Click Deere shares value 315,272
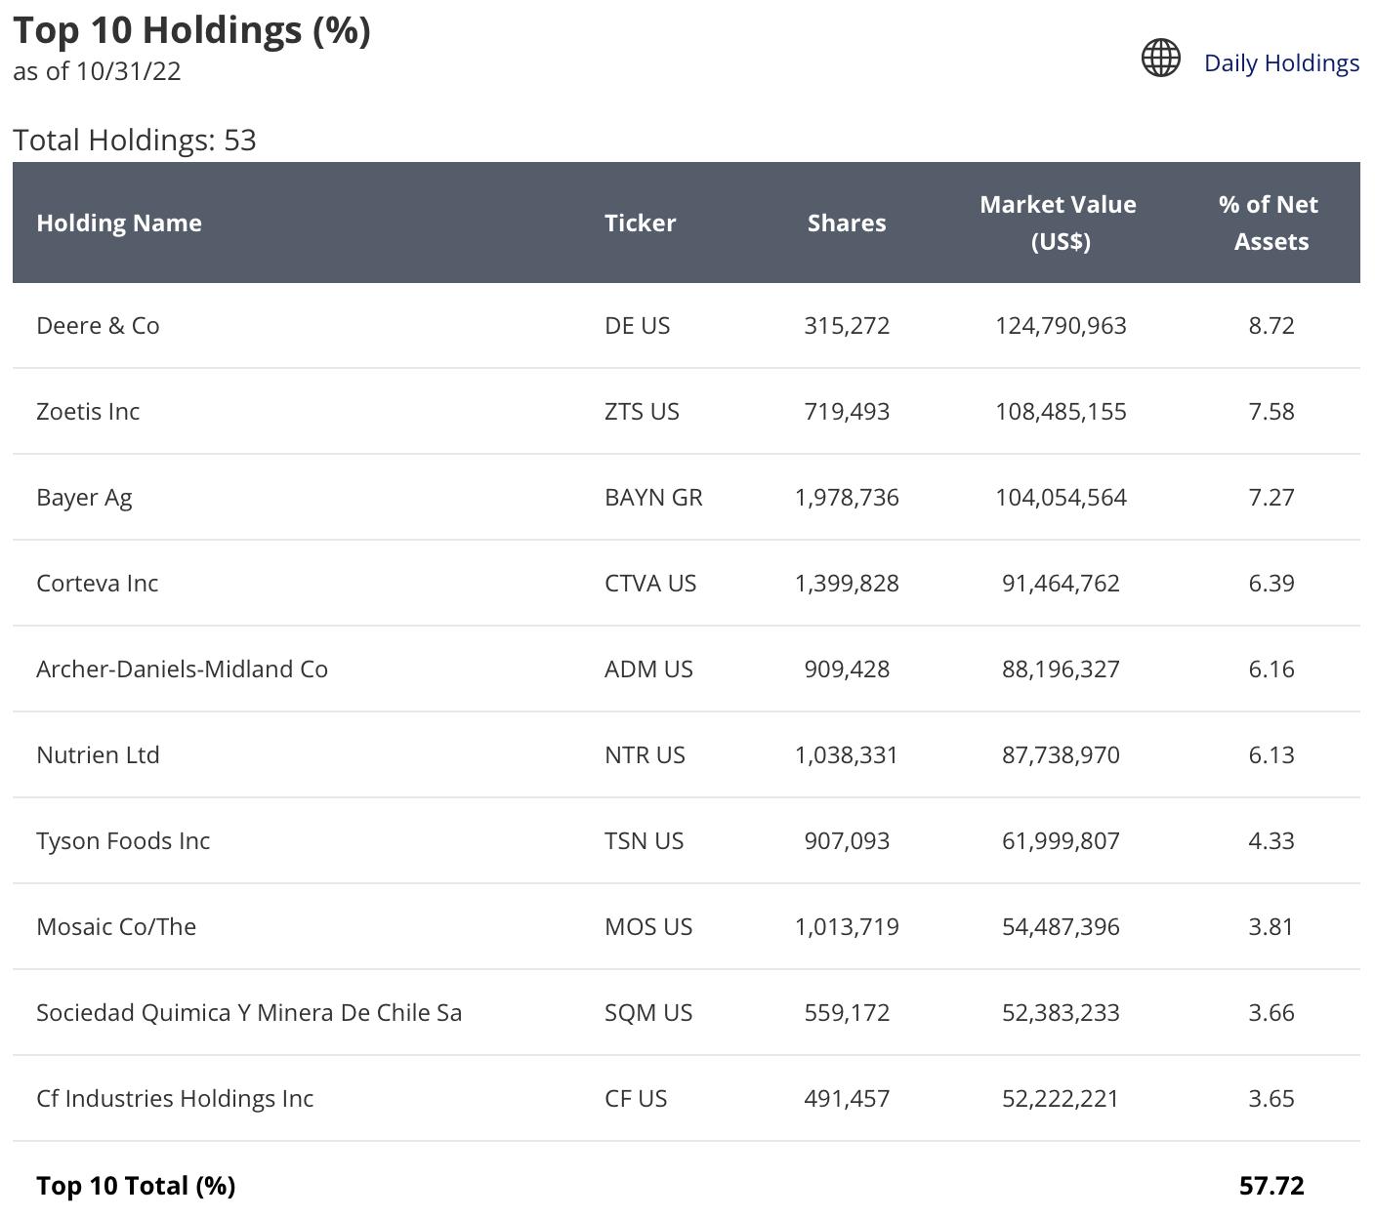The image size is (1375, 1218). (x=847, y=325)
